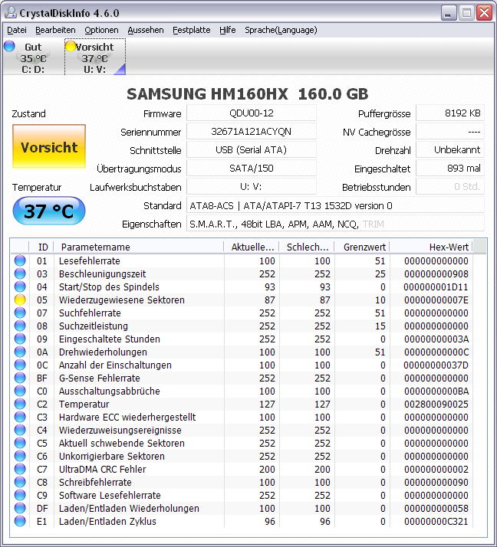The height and width of the screenshot is (547, 497).
Task: Click the yellow Vorsicht status button
Action: click(49, 146)
